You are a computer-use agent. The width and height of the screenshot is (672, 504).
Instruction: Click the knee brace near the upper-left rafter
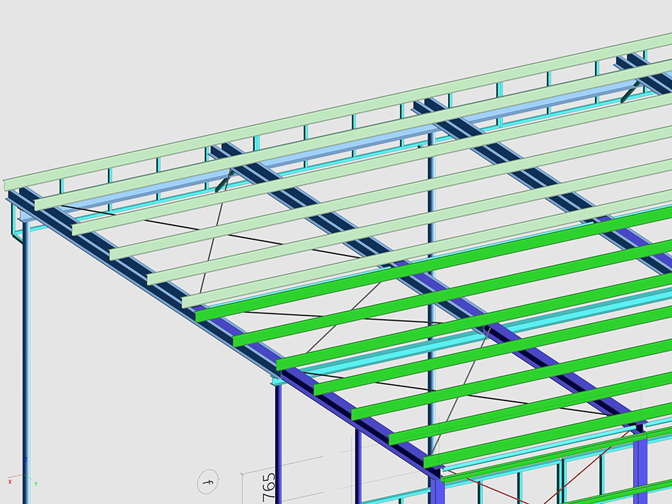coord(223,182)
